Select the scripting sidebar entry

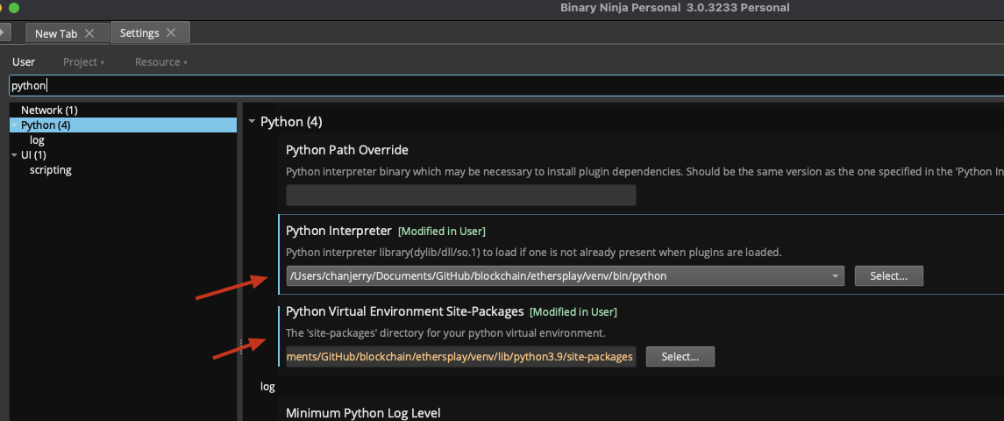51,170
